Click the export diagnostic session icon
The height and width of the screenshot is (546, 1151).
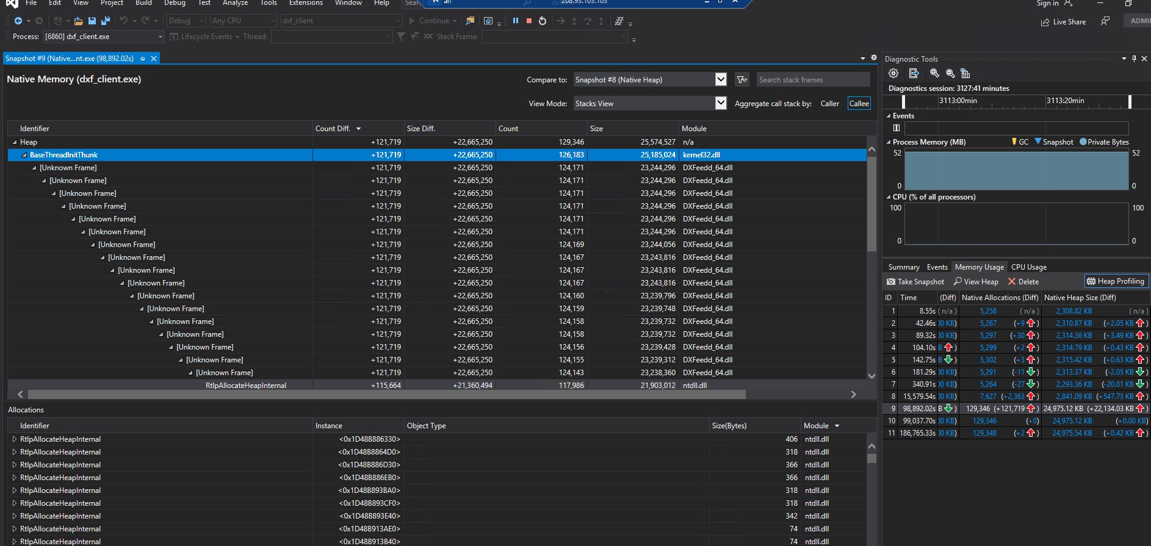click(x=914, y=73)
